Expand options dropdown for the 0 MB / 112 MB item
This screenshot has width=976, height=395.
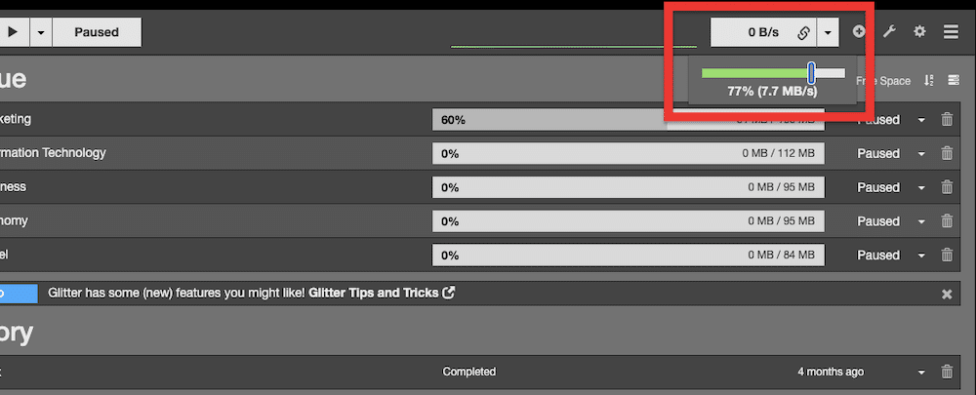921,153
